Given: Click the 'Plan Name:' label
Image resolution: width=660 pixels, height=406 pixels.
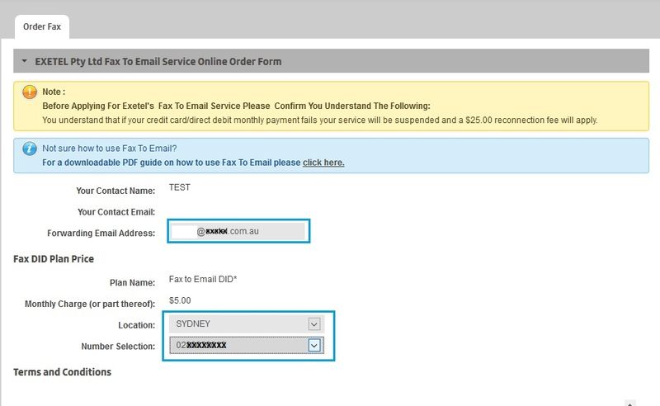Looking at the screenshot, I should tap(132, 282).
